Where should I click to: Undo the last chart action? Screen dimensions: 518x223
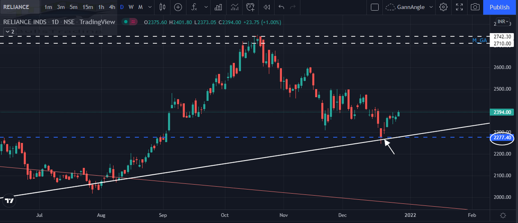(x=281, y=7)
